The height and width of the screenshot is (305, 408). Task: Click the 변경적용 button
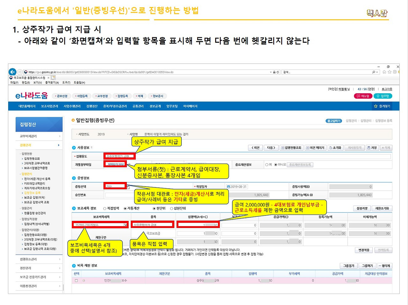pos(364,250)
